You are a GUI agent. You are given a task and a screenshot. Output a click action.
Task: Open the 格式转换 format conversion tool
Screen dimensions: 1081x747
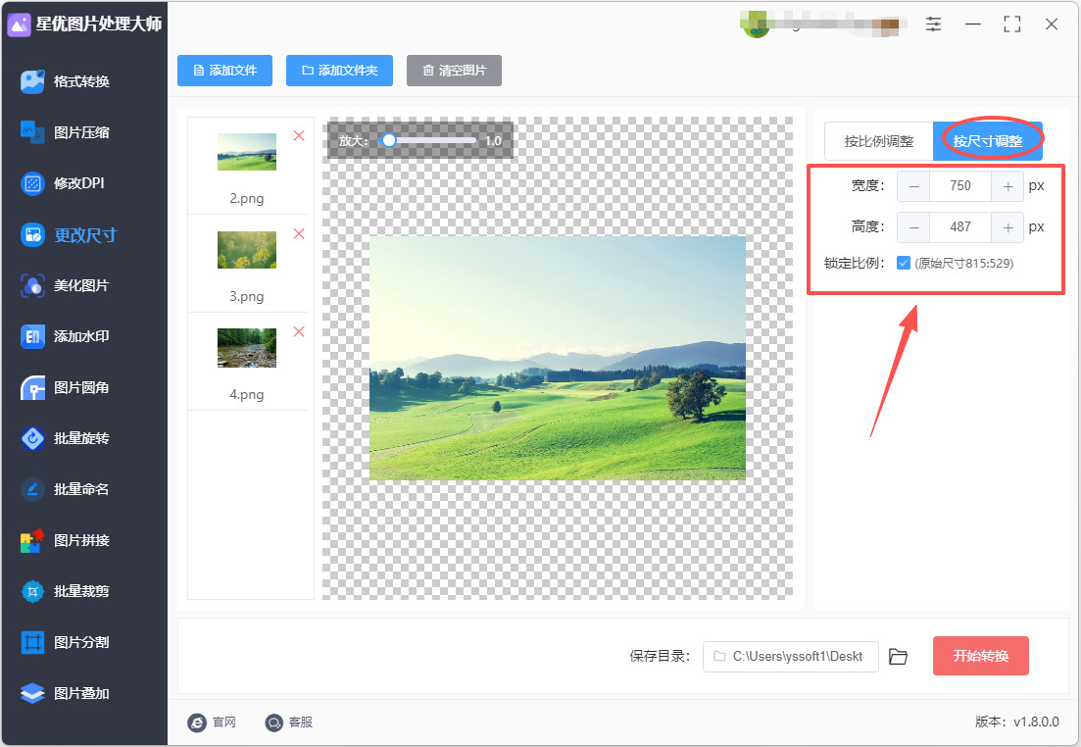click(x=66, y=81)
